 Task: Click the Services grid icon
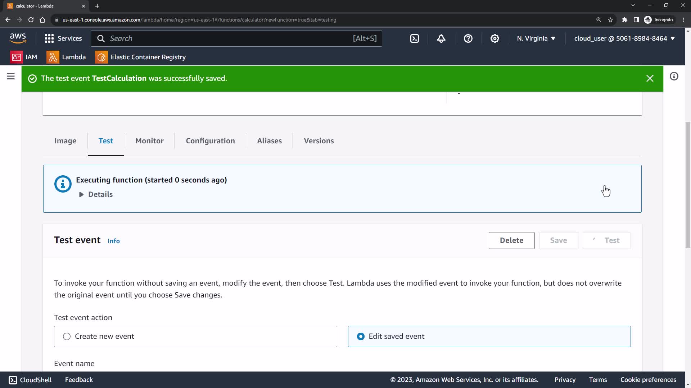(x=49, y=38)
